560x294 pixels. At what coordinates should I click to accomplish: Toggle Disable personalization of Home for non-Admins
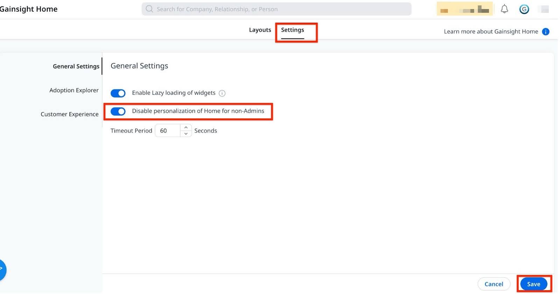[x=118, y=111]
